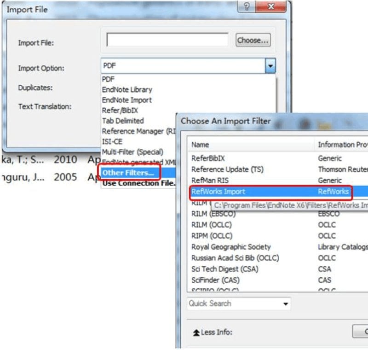Choose Refer/BibIX import option

(120, 111)
